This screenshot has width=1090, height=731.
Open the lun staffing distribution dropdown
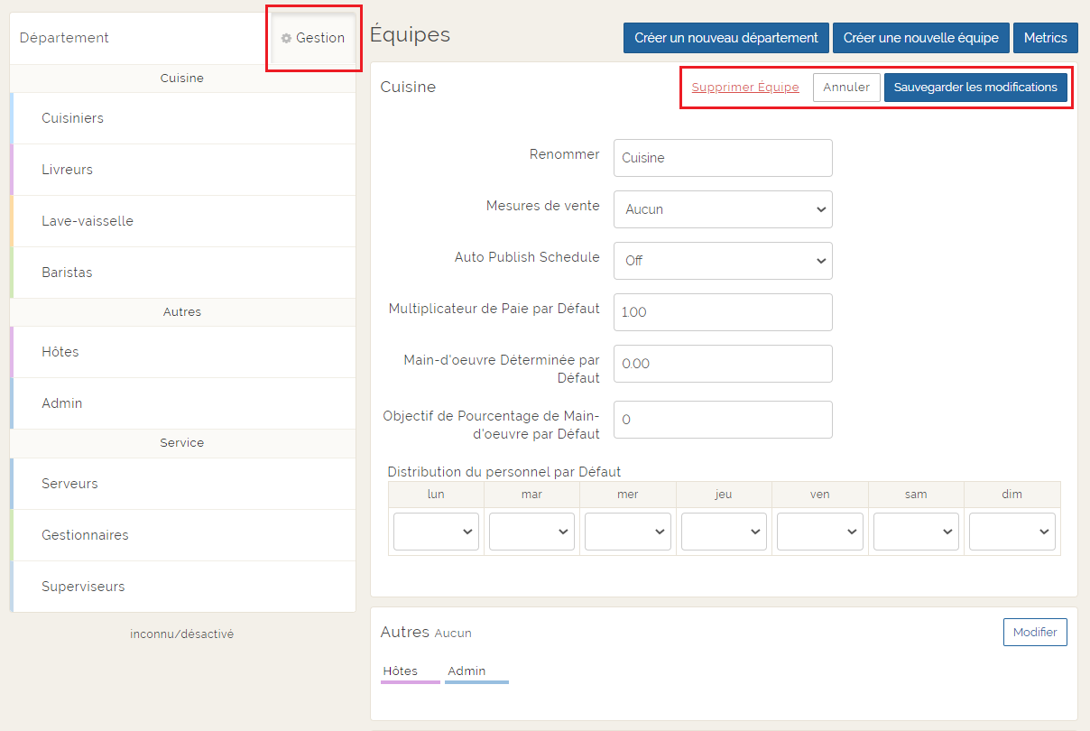tap(436, 532)
